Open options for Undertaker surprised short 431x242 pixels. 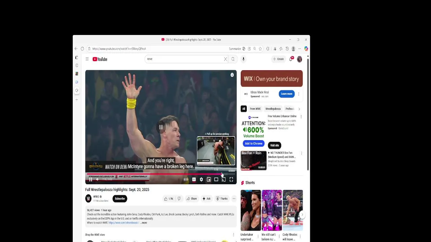pyautogui.click(x=258, y=236)
